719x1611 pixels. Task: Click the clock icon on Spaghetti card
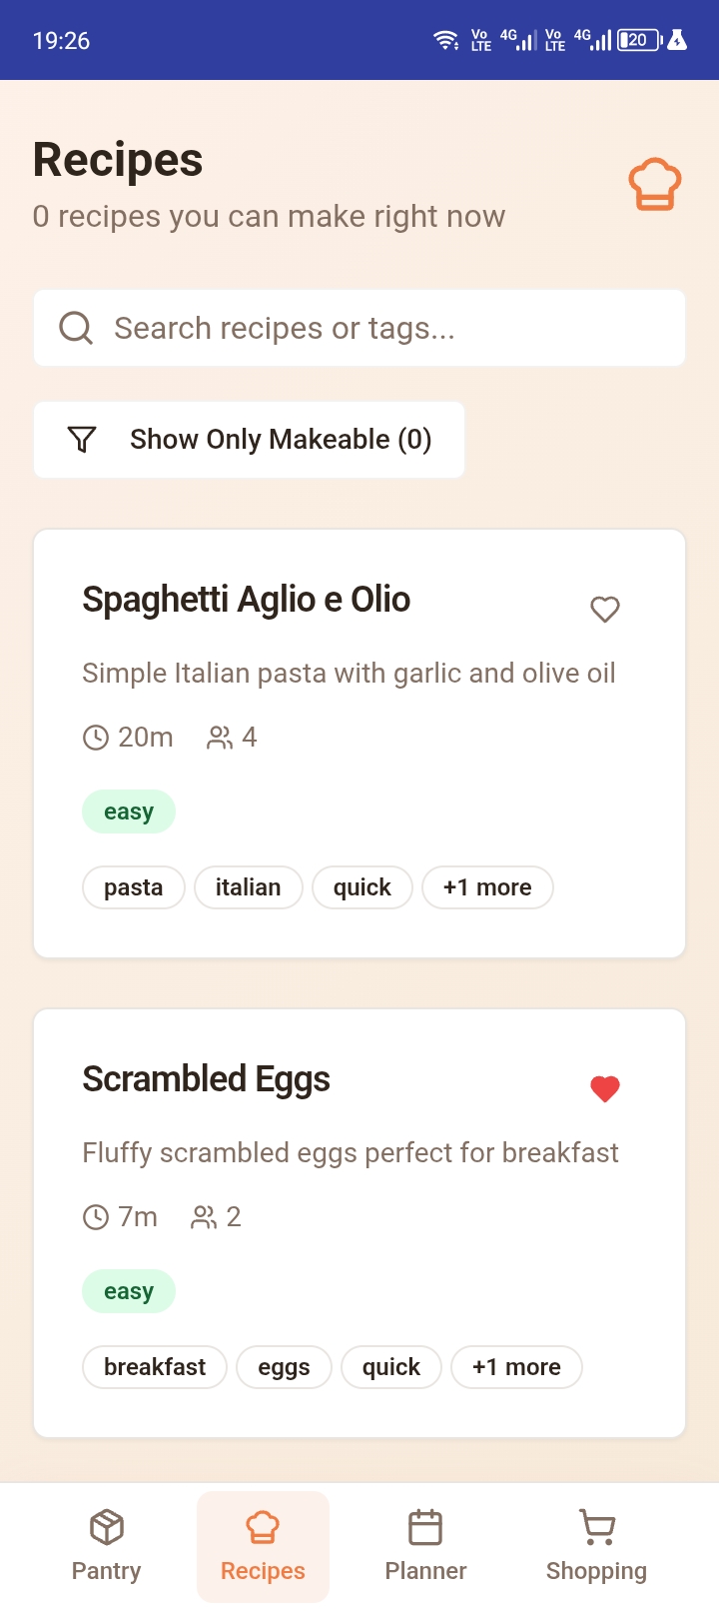(x=95, y=738)
